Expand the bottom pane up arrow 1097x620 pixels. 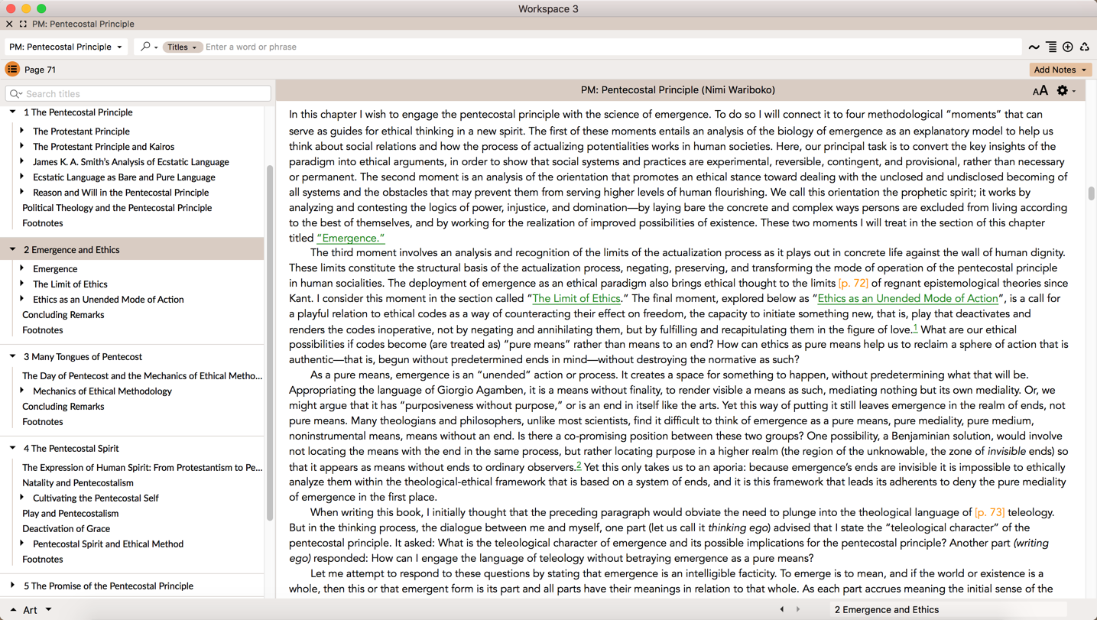(x=13, y=609)
